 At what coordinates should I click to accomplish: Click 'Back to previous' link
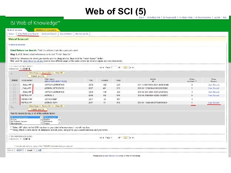click(17, 45)
